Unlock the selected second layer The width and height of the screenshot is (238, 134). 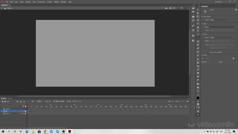pyautogui.click(x=25, y=111)
